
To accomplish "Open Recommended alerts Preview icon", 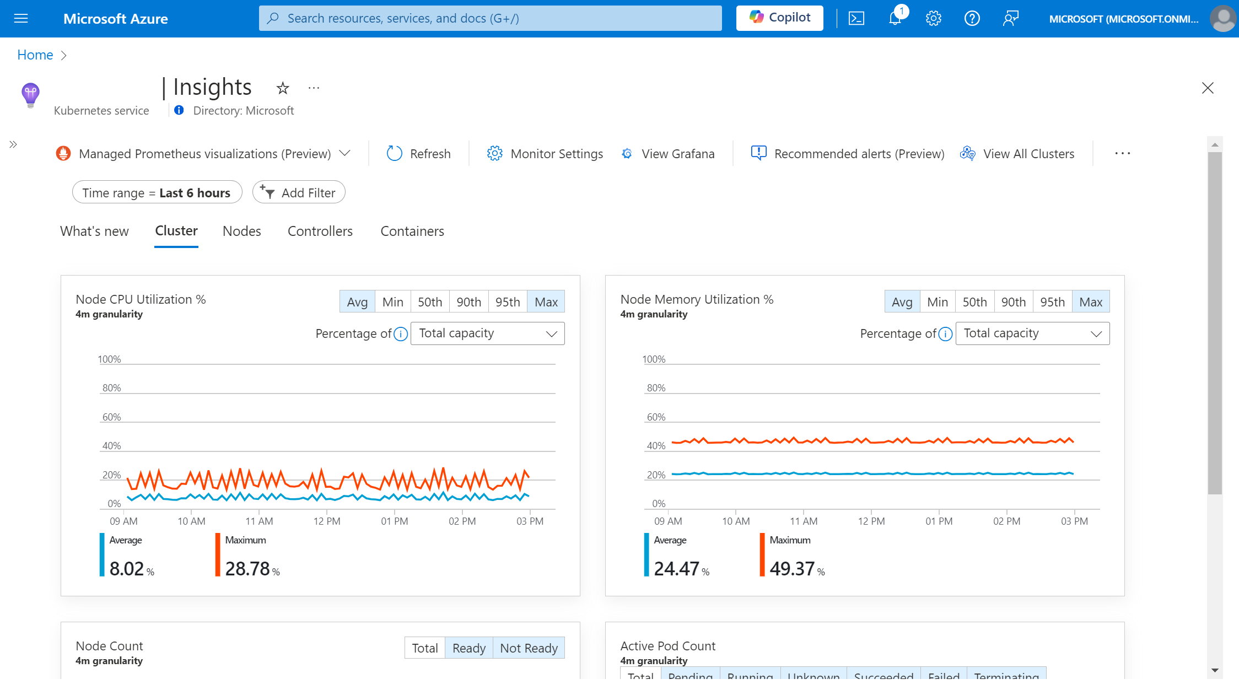I will 757,153.
